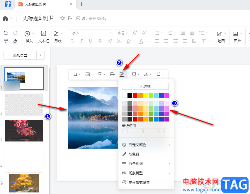
Task: Open the 形状 shapes tool
Action: click(x=58, y=37)
